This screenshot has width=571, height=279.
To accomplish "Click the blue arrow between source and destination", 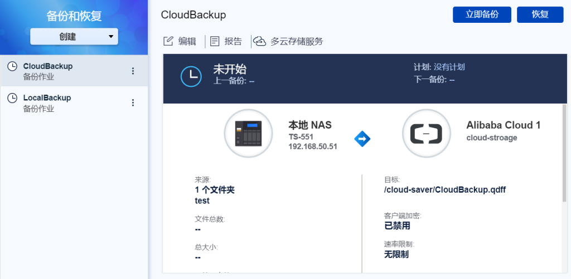I will (x=362, y=139).
